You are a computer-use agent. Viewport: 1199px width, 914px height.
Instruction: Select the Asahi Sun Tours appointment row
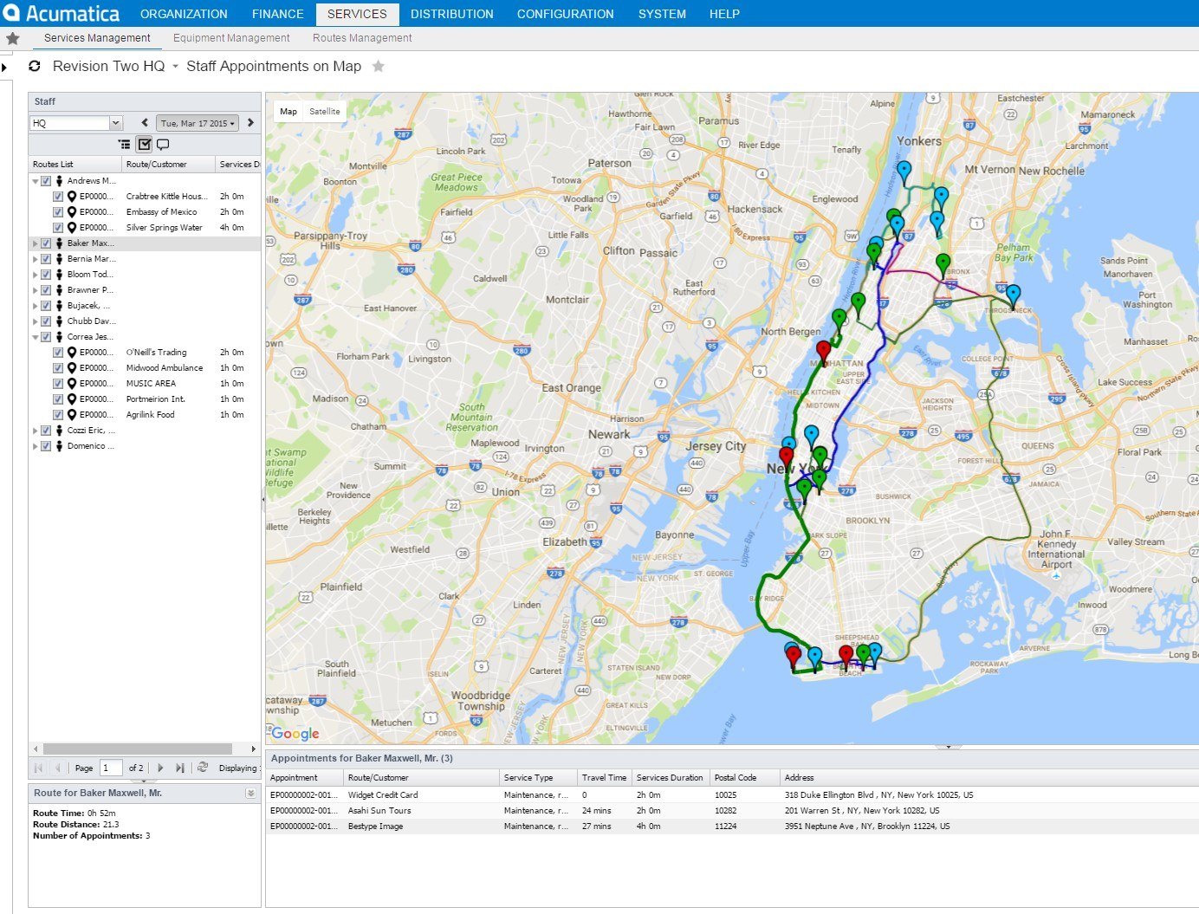[x=731, y=810]
